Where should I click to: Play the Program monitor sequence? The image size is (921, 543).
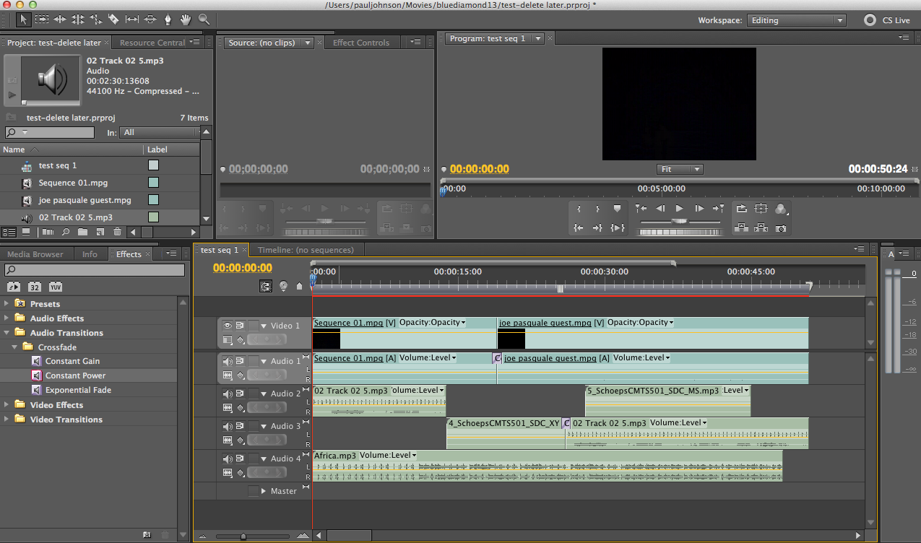pos(680,209)
